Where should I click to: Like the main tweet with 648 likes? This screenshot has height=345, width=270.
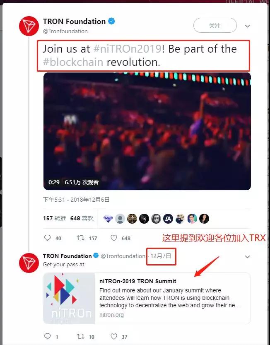click(114, 238)
